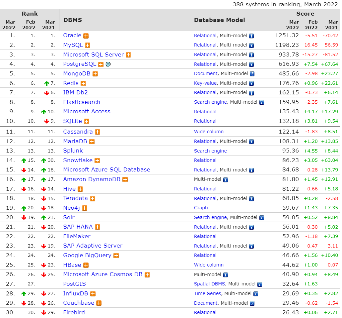
Task: Click Snowflake's yearly change +63.04
Action: 330,160
